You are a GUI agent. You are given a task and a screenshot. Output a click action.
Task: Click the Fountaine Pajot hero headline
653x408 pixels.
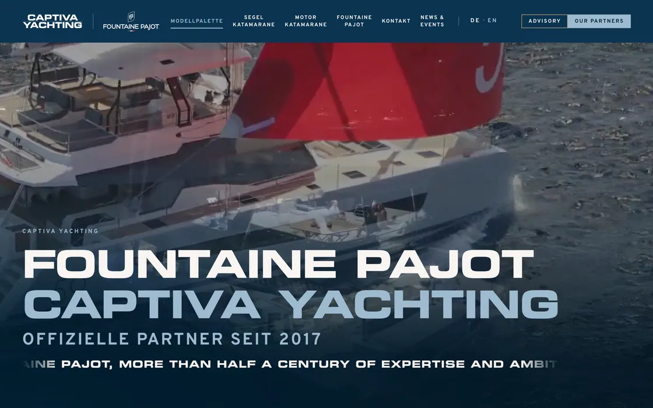279,264
